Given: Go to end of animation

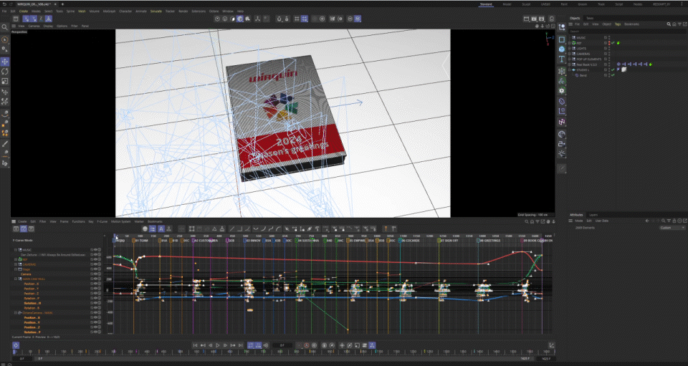Looking at the screenshot, I should tap(241, 345).
